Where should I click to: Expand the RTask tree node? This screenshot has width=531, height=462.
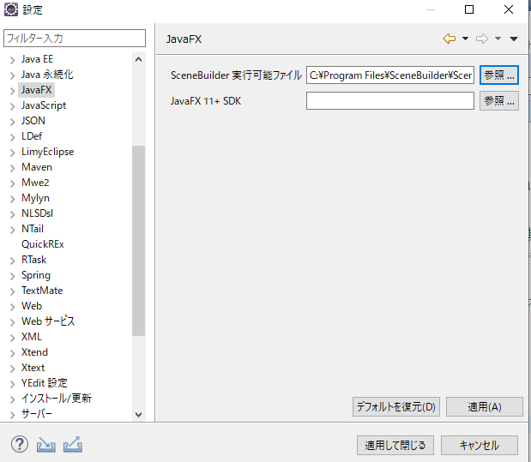tap(13, 261)
